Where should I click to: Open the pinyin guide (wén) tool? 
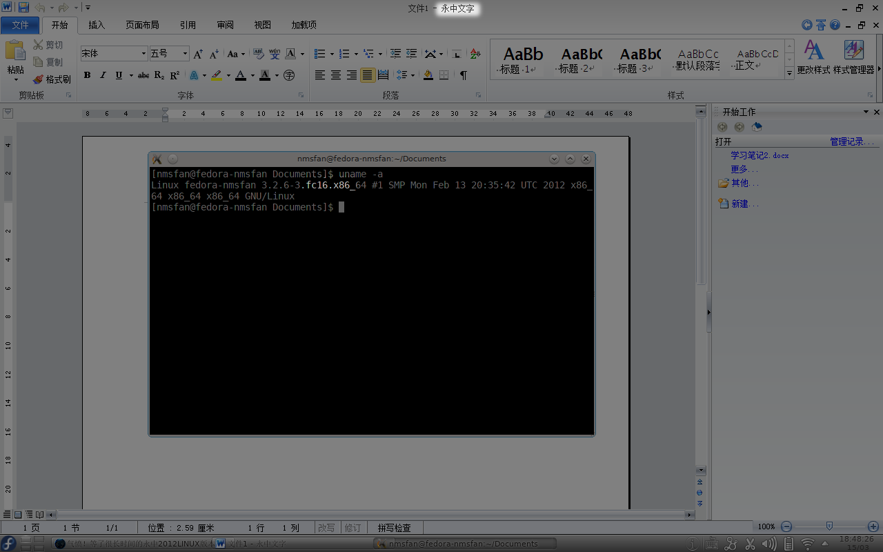pyautogui.click(x=275, y=54)
